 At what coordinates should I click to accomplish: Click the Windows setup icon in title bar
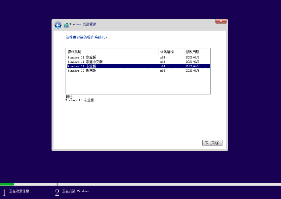[67, 25]
